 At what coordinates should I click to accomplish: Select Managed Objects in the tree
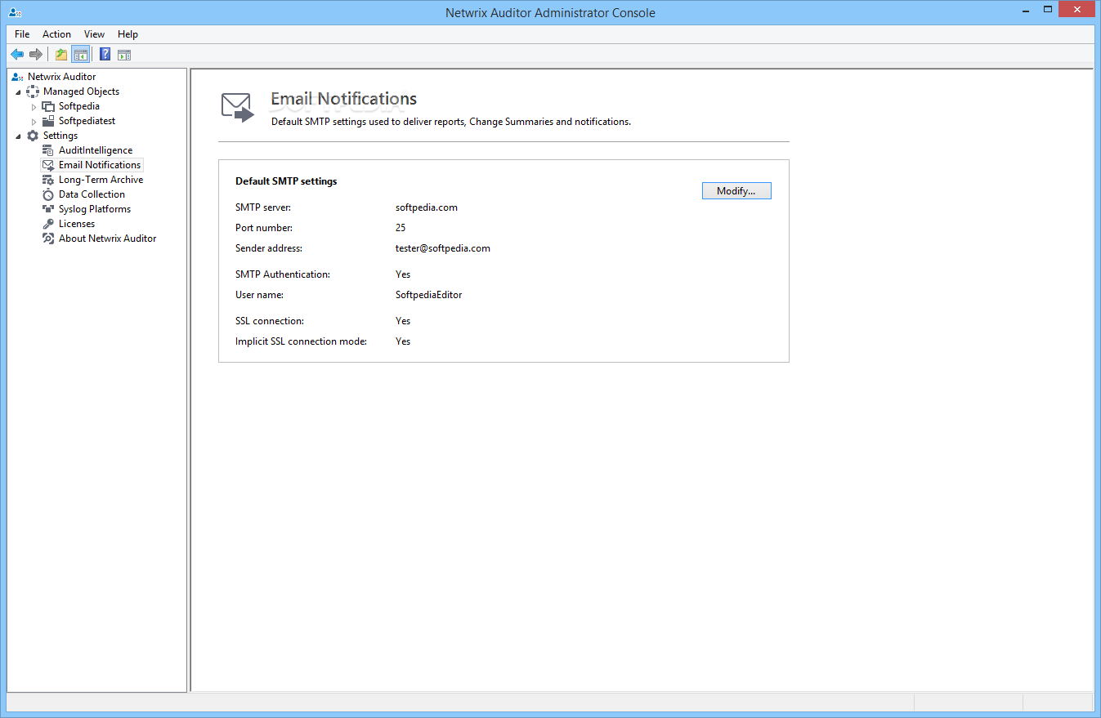tap(81, 91)
